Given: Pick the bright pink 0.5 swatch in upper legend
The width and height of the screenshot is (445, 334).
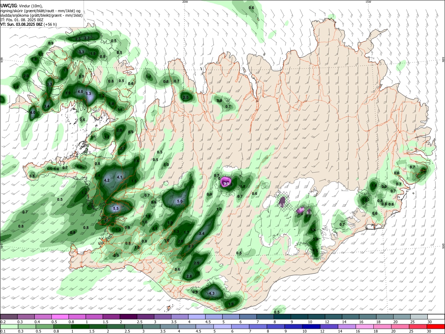Looking at the screenshot, I should click(60, 317).
